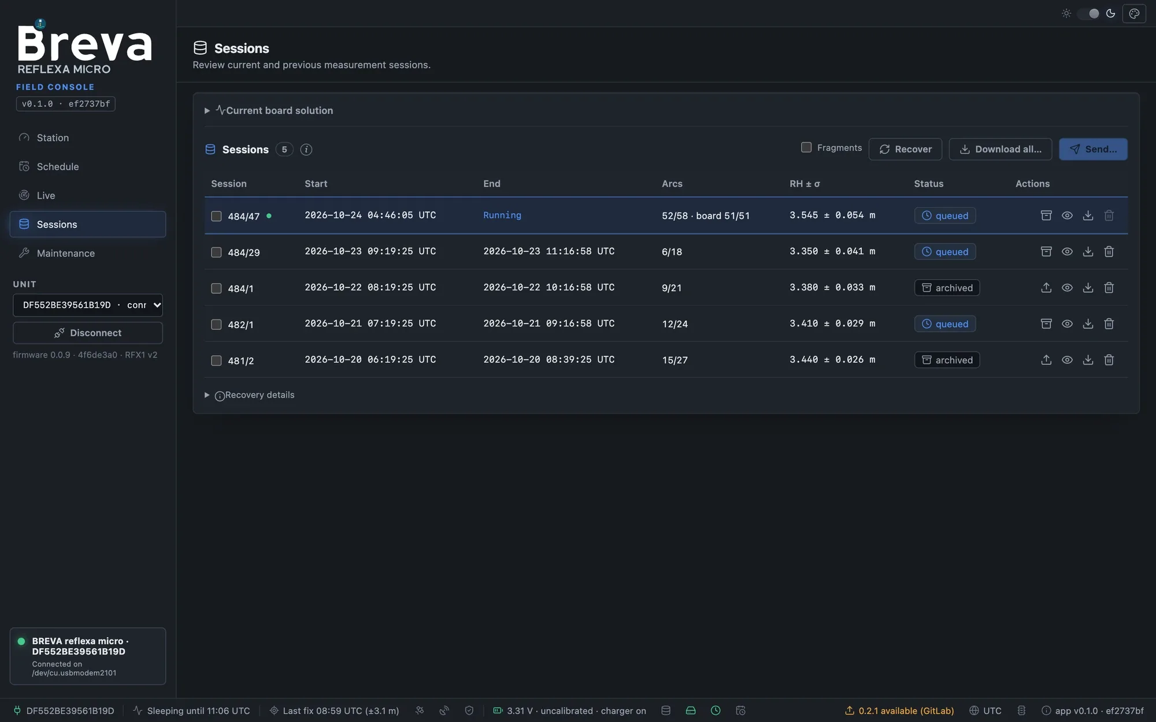This screenshot has width=1156, height=722.
Task: Archive session 484/47 using its archive icon
Action: pos(1046,215)
